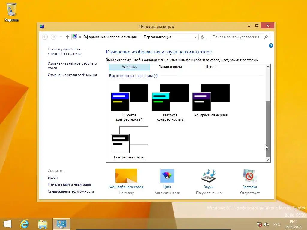Screen dimensions: 307x230
Task: Open "Панель управления — домашняя страница" link
Action: [66, 51]
